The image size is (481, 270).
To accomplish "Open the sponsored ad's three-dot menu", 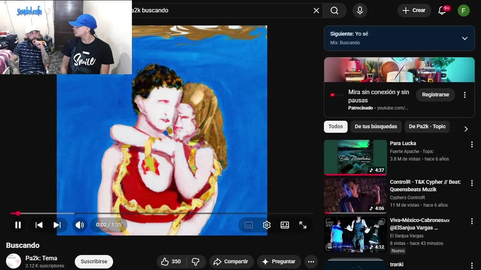I will pyautogui.click(x=465, y=95).
